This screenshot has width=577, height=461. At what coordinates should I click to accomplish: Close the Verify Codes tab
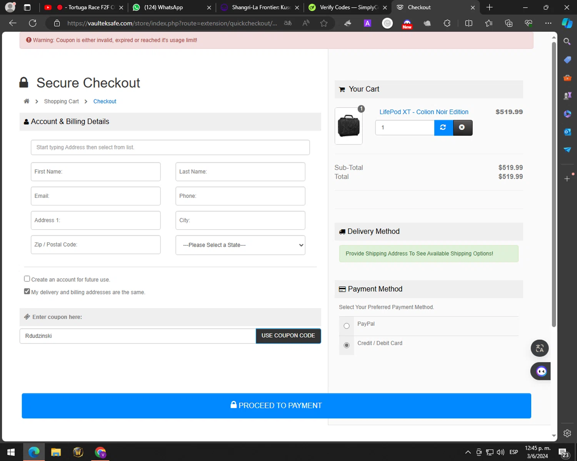(385, 7)
